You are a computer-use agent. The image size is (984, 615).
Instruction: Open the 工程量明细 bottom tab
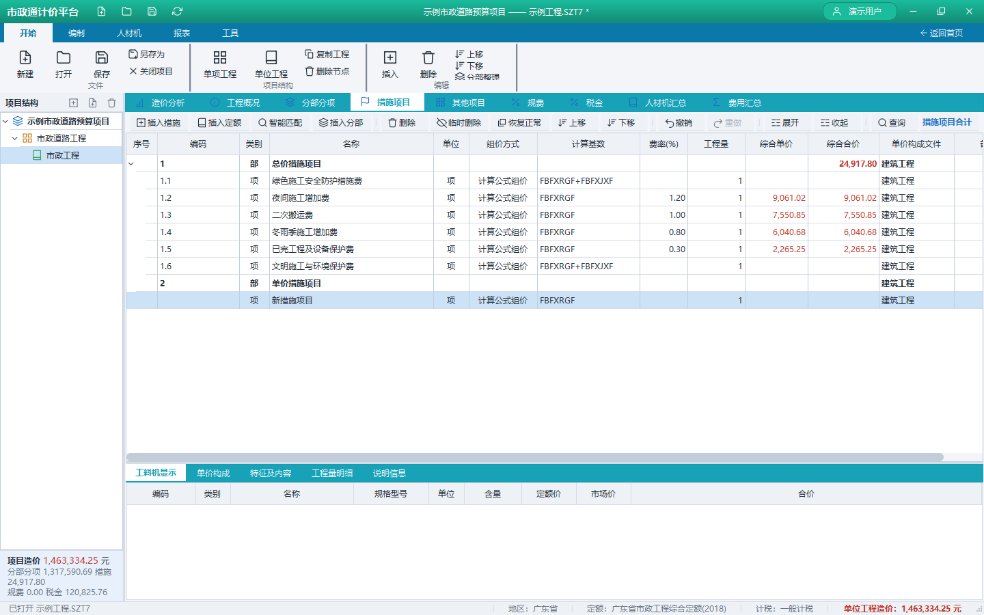click(x=332, y=473)
